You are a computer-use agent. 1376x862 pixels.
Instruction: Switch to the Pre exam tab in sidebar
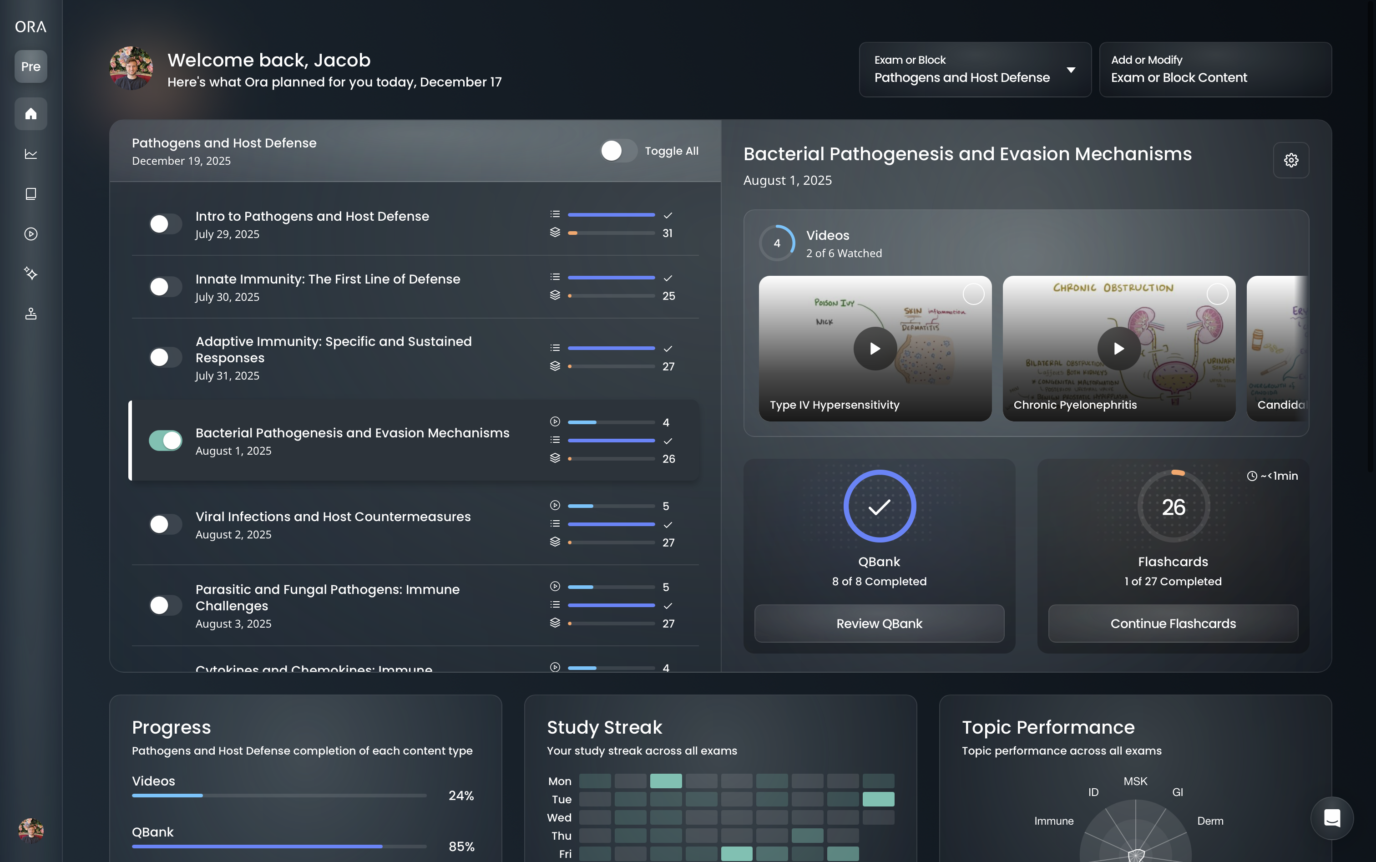30,66
